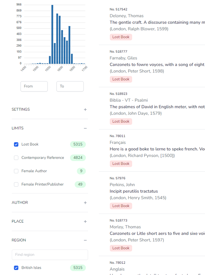This screenshot has width=205, height=275.
Task: Open Incipit perutilis tractatus entry
Action: pyautogui.click(x=134, y=191)
